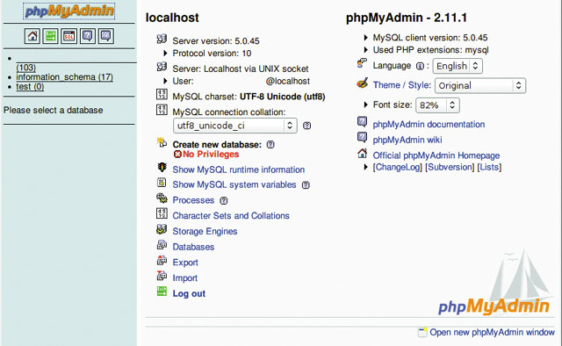Open Official phpMyAdmin Homepage link
The width and height of the screenshot is (562, 346).
pos(436,155)
